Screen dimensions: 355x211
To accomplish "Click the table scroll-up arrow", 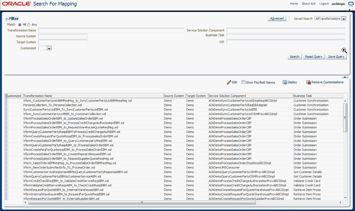I will (x=345, y=101).
